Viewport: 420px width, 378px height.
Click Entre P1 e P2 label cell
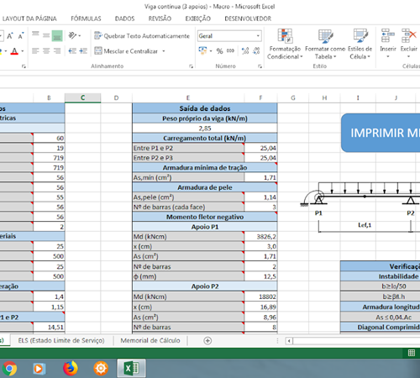click(x=188, y=148)
